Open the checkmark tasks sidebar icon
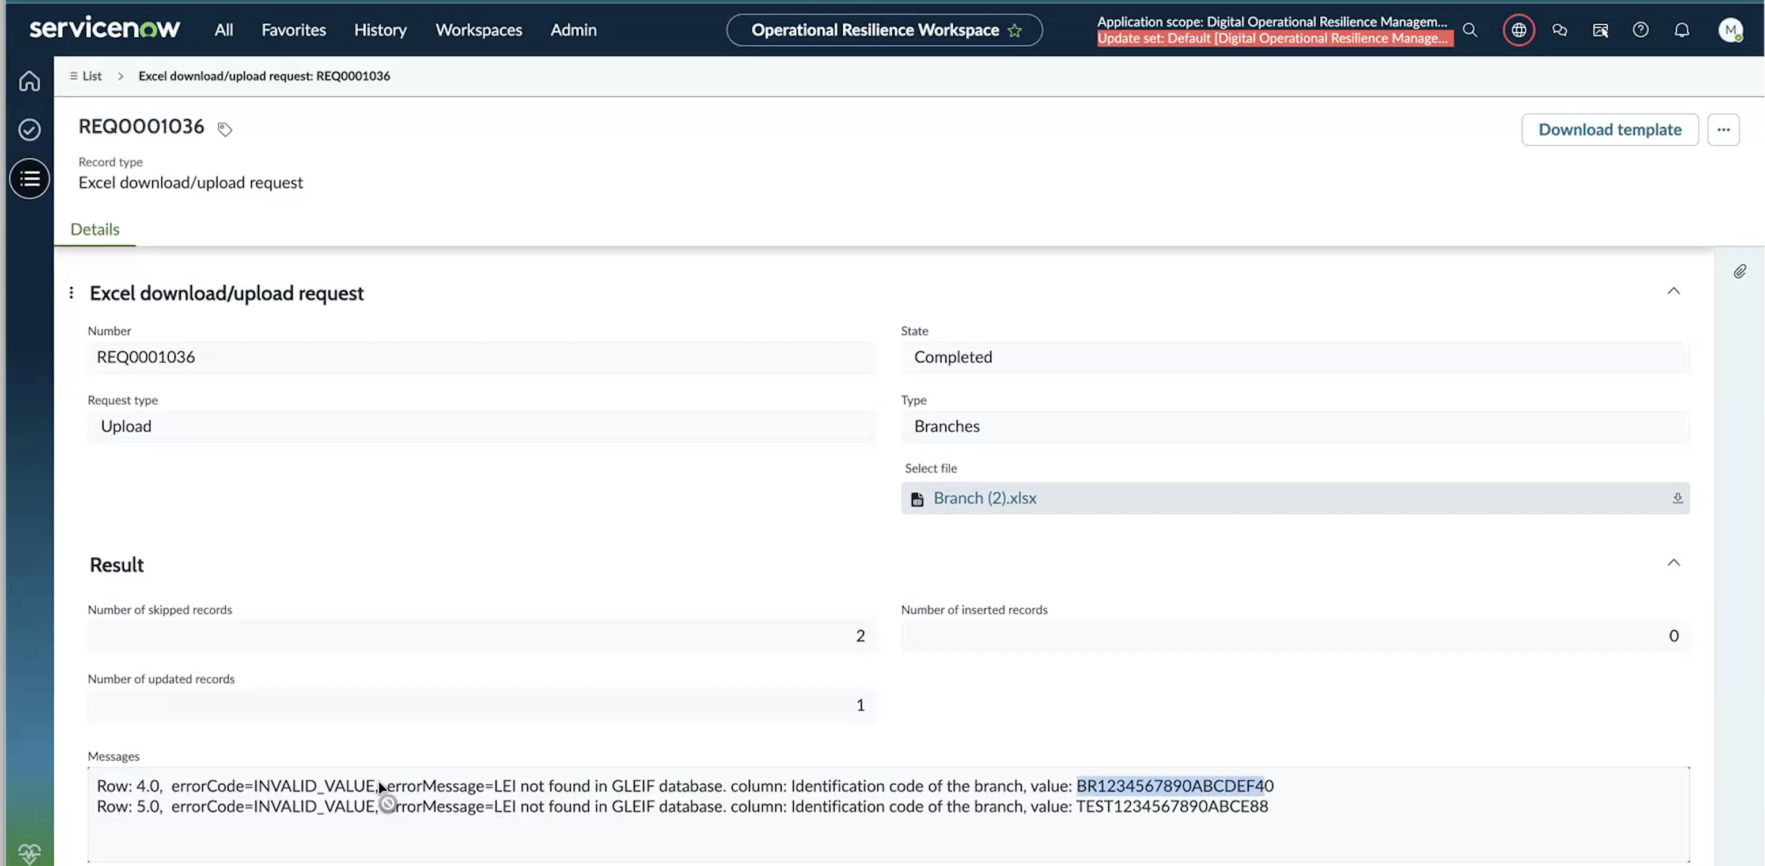The image size is (1765, 866). (x=29, y=130)
